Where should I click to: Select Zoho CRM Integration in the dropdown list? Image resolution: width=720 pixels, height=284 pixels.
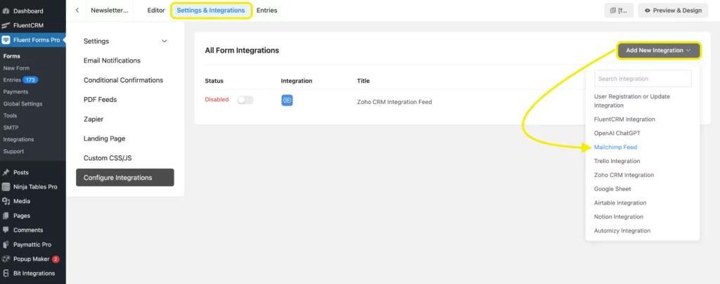[624, 175]
